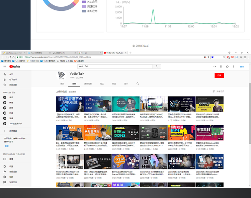
Task: Switch to Google browser tab
Action: [x=89, y=53]
